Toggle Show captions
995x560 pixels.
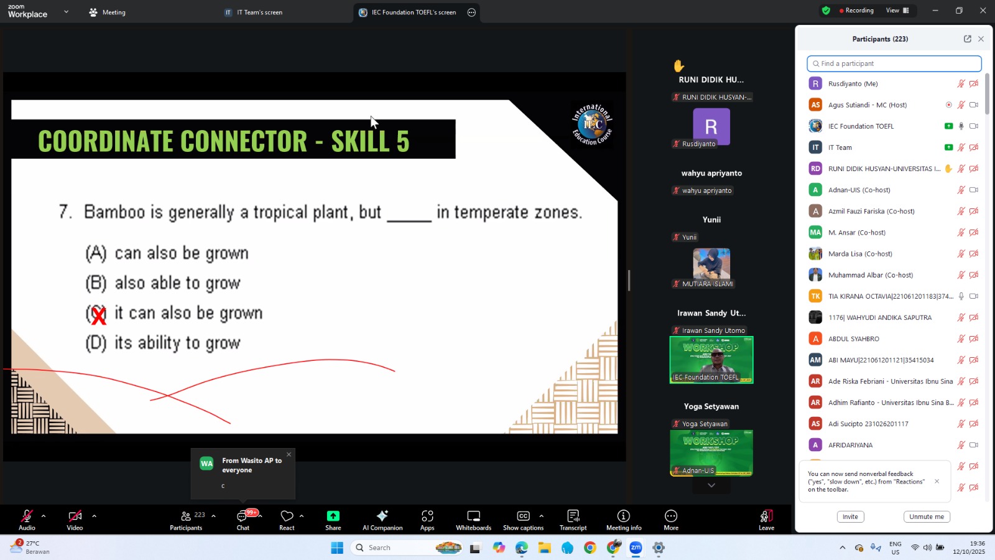click(523, 520)
